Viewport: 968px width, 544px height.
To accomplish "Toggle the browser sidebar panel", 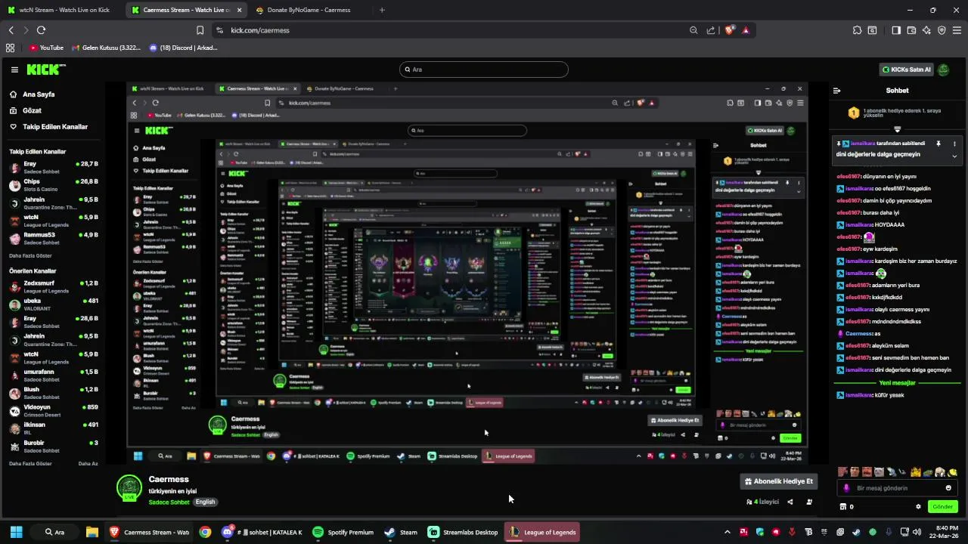I will click(x=896, y=30).
